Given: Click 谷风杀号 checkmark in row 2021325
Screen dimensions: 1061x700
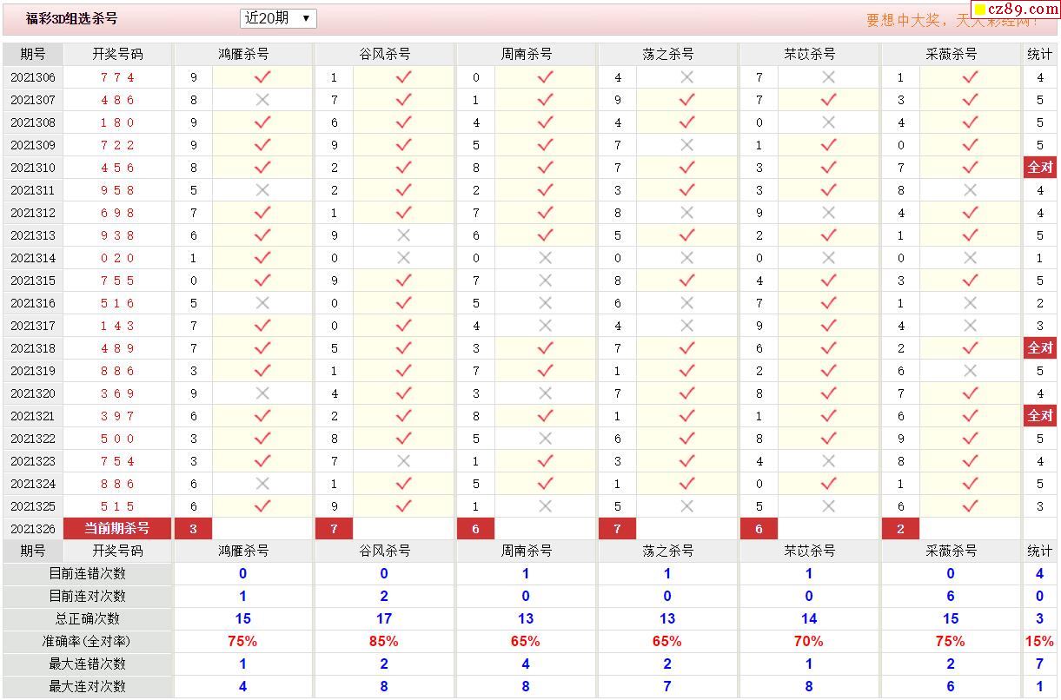Looking at the screenshot, I should (403, 506).
